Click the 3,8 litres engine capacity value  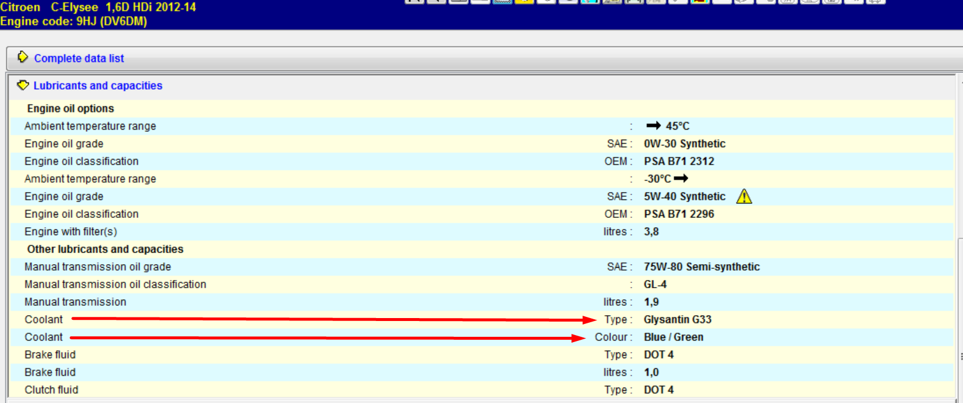(x=651, y=231)
